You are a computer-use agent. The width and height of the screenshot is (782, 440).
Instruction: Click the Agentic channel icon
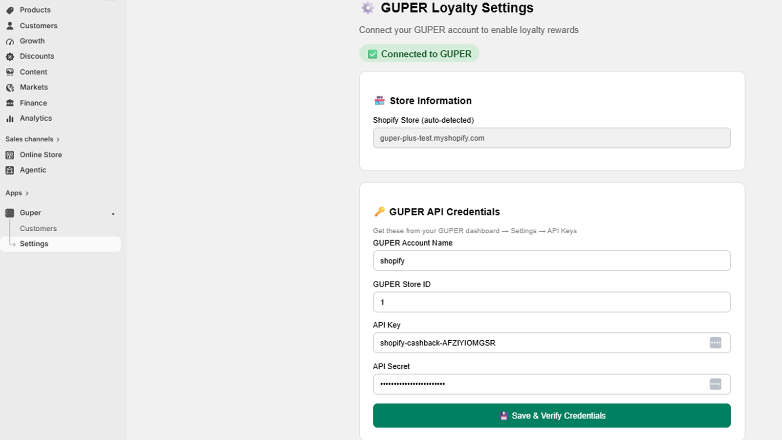[10, 170]
